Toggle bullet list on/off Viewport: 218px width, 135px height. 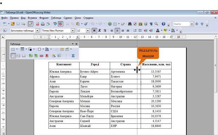pos(140,31)
